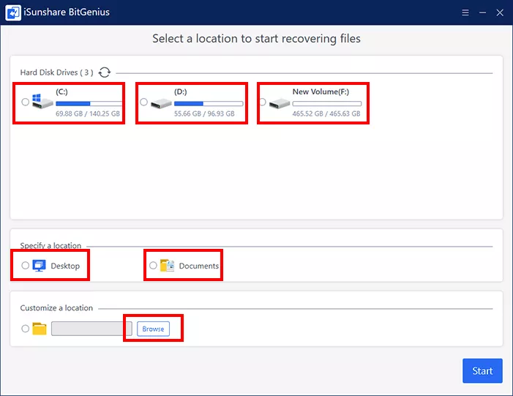
Task: Click the C: drive usage bar
Action: pyautogui.click(x=89, y=104)
